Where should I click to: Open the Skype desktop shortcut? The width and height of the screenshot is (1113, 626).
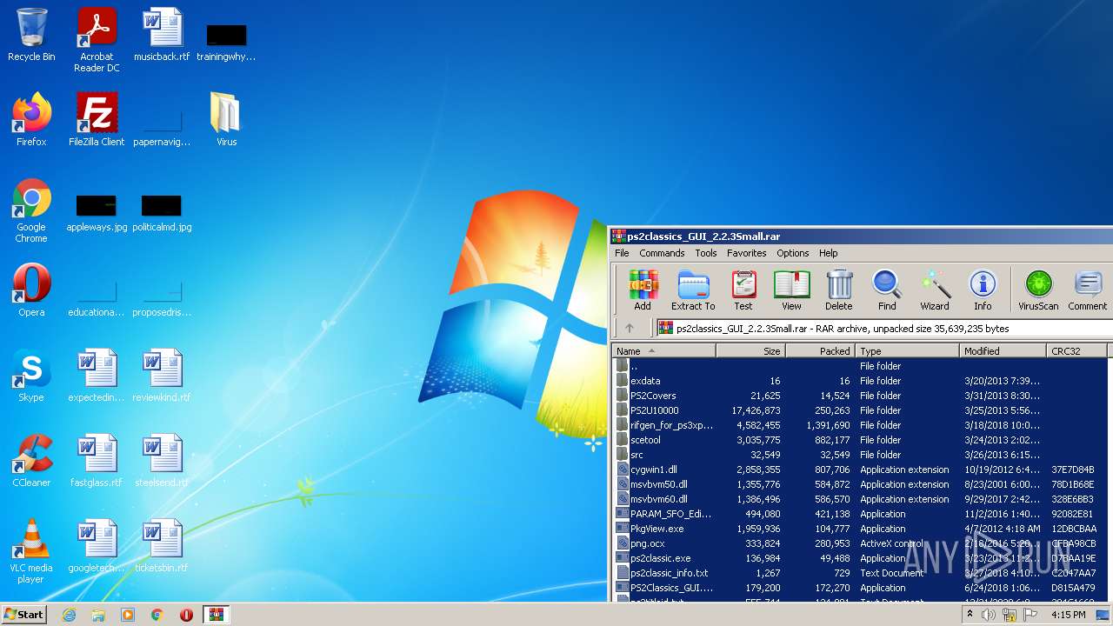(x=31, y=376)
